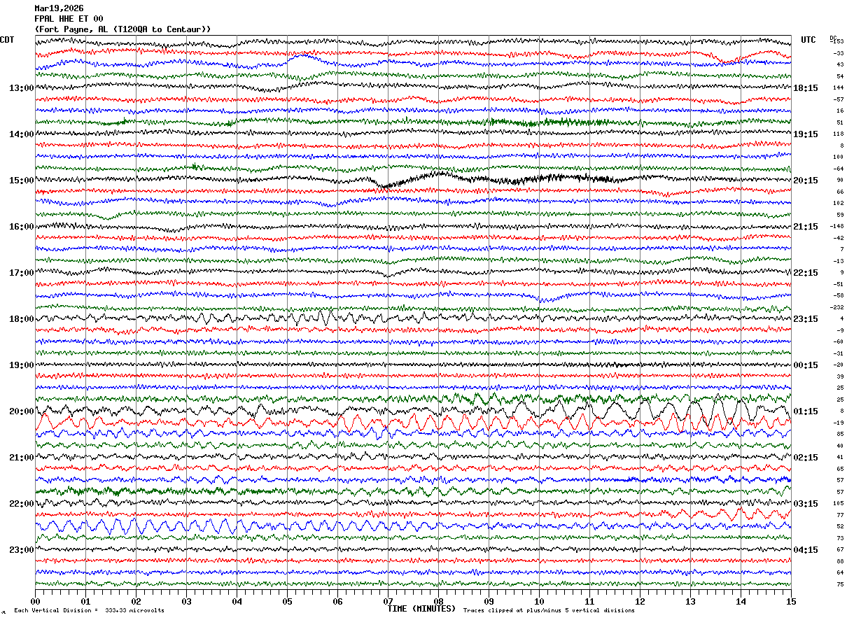Click minute 04 on the time axis
The height and width of the screenshot is (620, 847).
[x=237, y=601]
